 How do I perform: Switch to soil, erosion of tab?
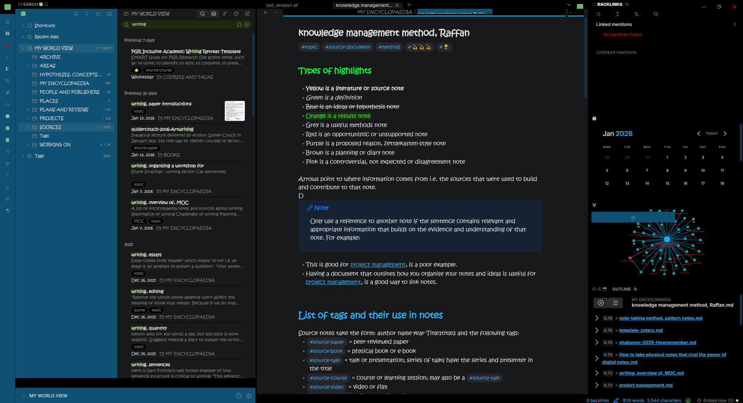282,5
